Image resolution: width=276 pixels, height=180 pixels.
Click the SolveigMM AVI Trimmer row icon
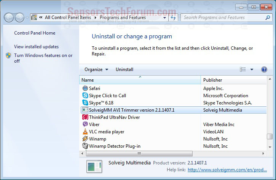85,110
